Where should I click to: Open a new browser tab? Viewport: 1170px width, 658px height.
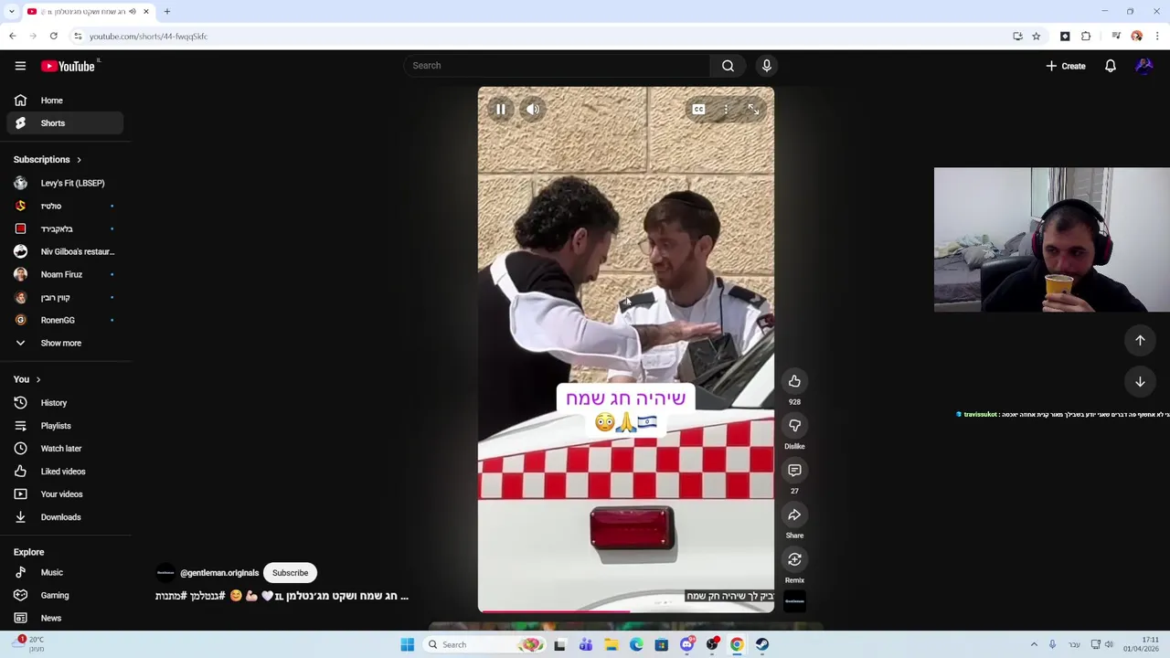coord(167,12)
